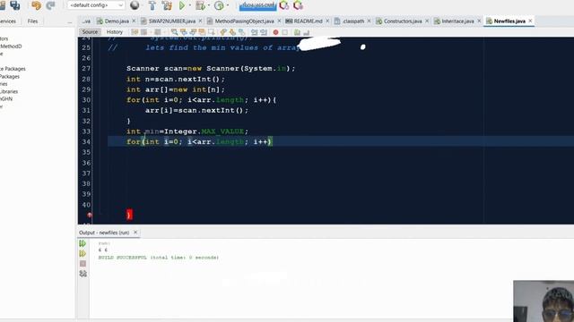Image resolution: width=574 pixels, height=322 pixels.
Task: Click Find Next Occurrence icon
Action: 193,32
